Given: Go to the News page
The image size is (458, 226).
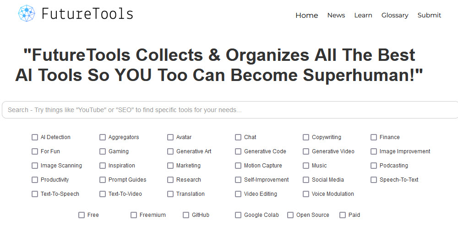Looking at the screenshot, I should pyautogui.click(x=336, y=15).
